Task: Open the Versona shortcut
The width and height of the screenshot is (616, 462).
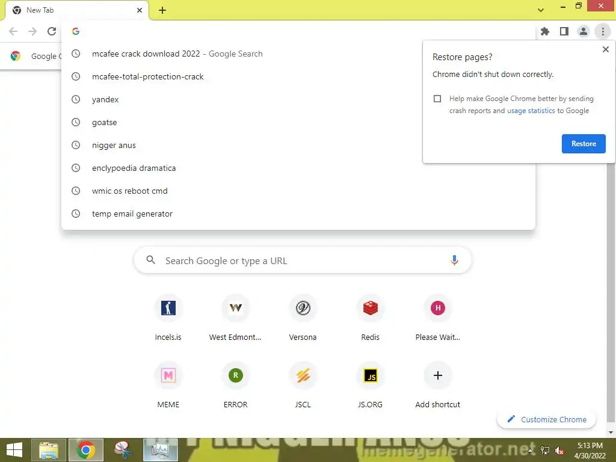Action: [x=303, y=318]
